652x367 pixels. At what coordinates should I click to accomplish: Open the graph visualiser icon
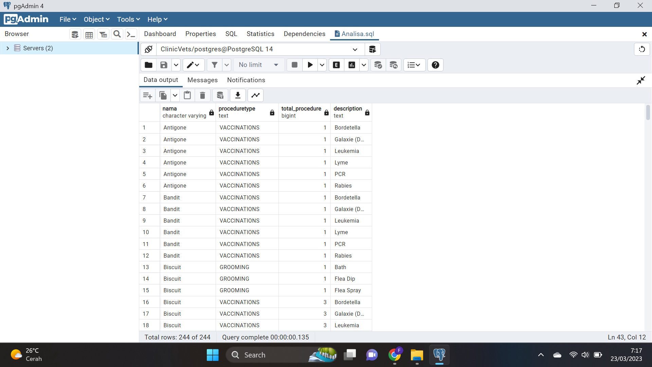(x=255, y=95)
